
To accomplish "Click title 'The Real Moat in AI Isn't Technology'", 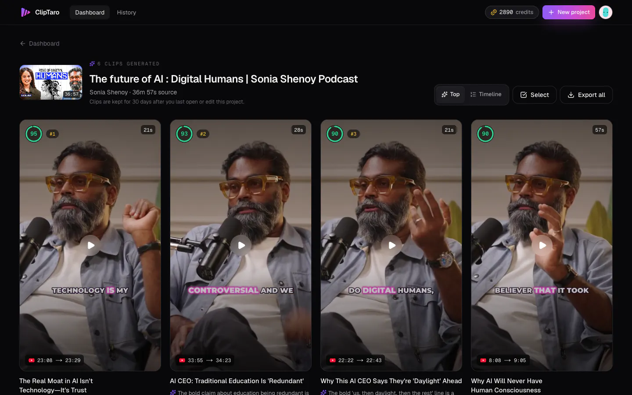I will [x=56, y=385].
